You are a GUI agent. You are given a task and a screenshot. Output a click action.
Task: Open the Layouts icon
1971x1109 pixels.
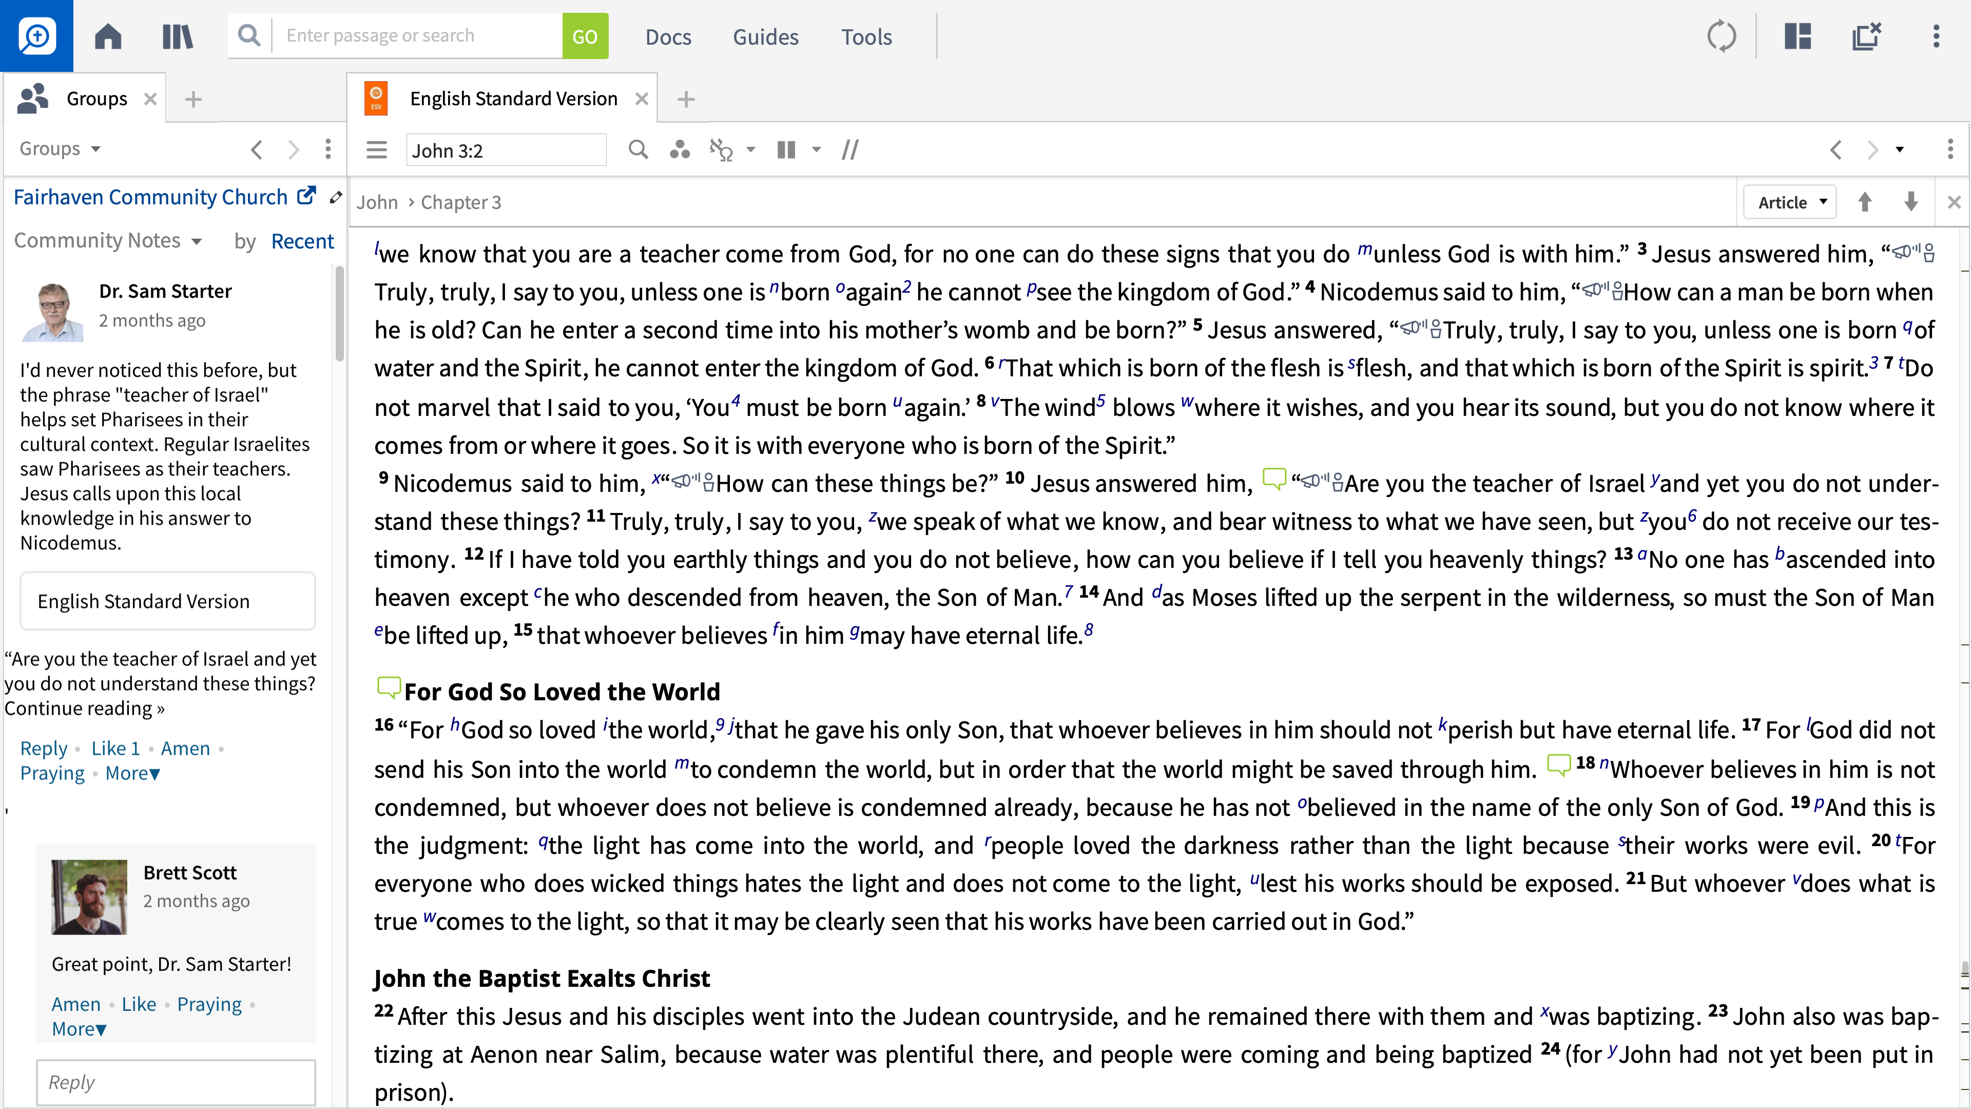(x=1798, y=36)
